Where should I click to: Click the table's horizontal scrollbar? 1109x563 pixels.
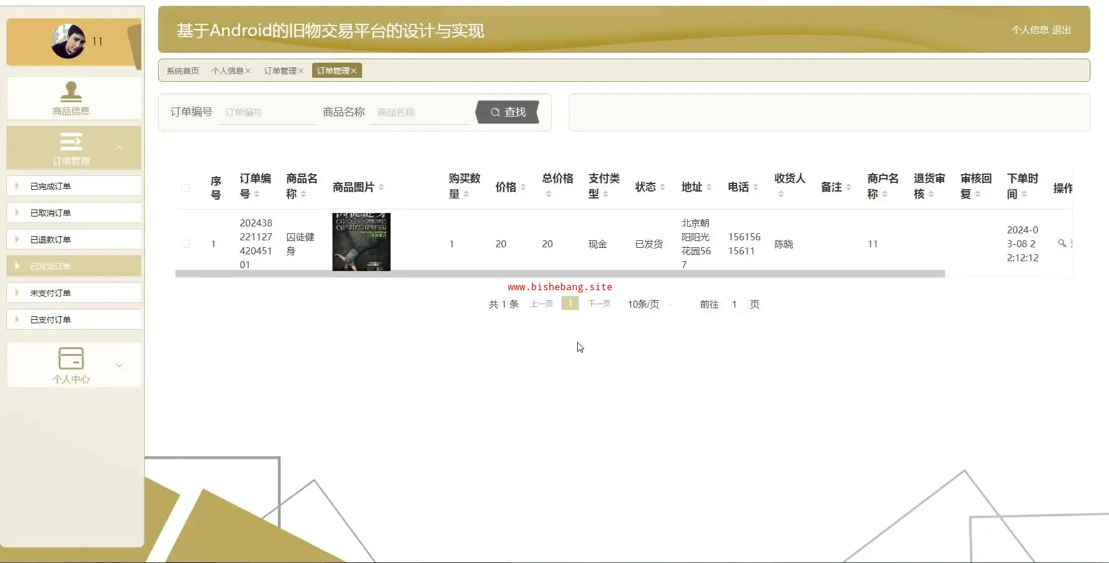point(560,274)
